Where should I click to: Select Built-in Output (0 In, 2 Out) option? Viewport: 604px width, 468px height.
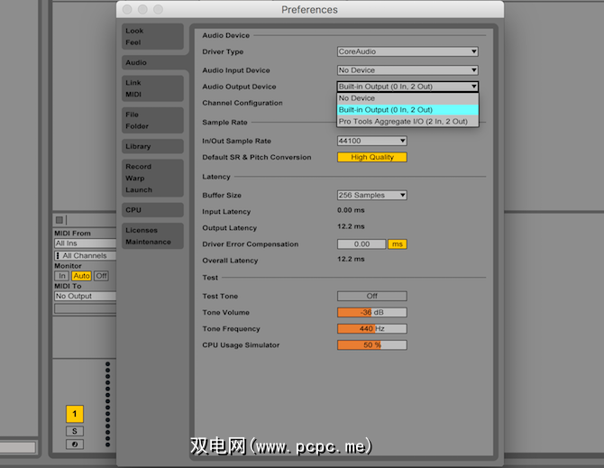pyautogui.click(x=407, y=110)
